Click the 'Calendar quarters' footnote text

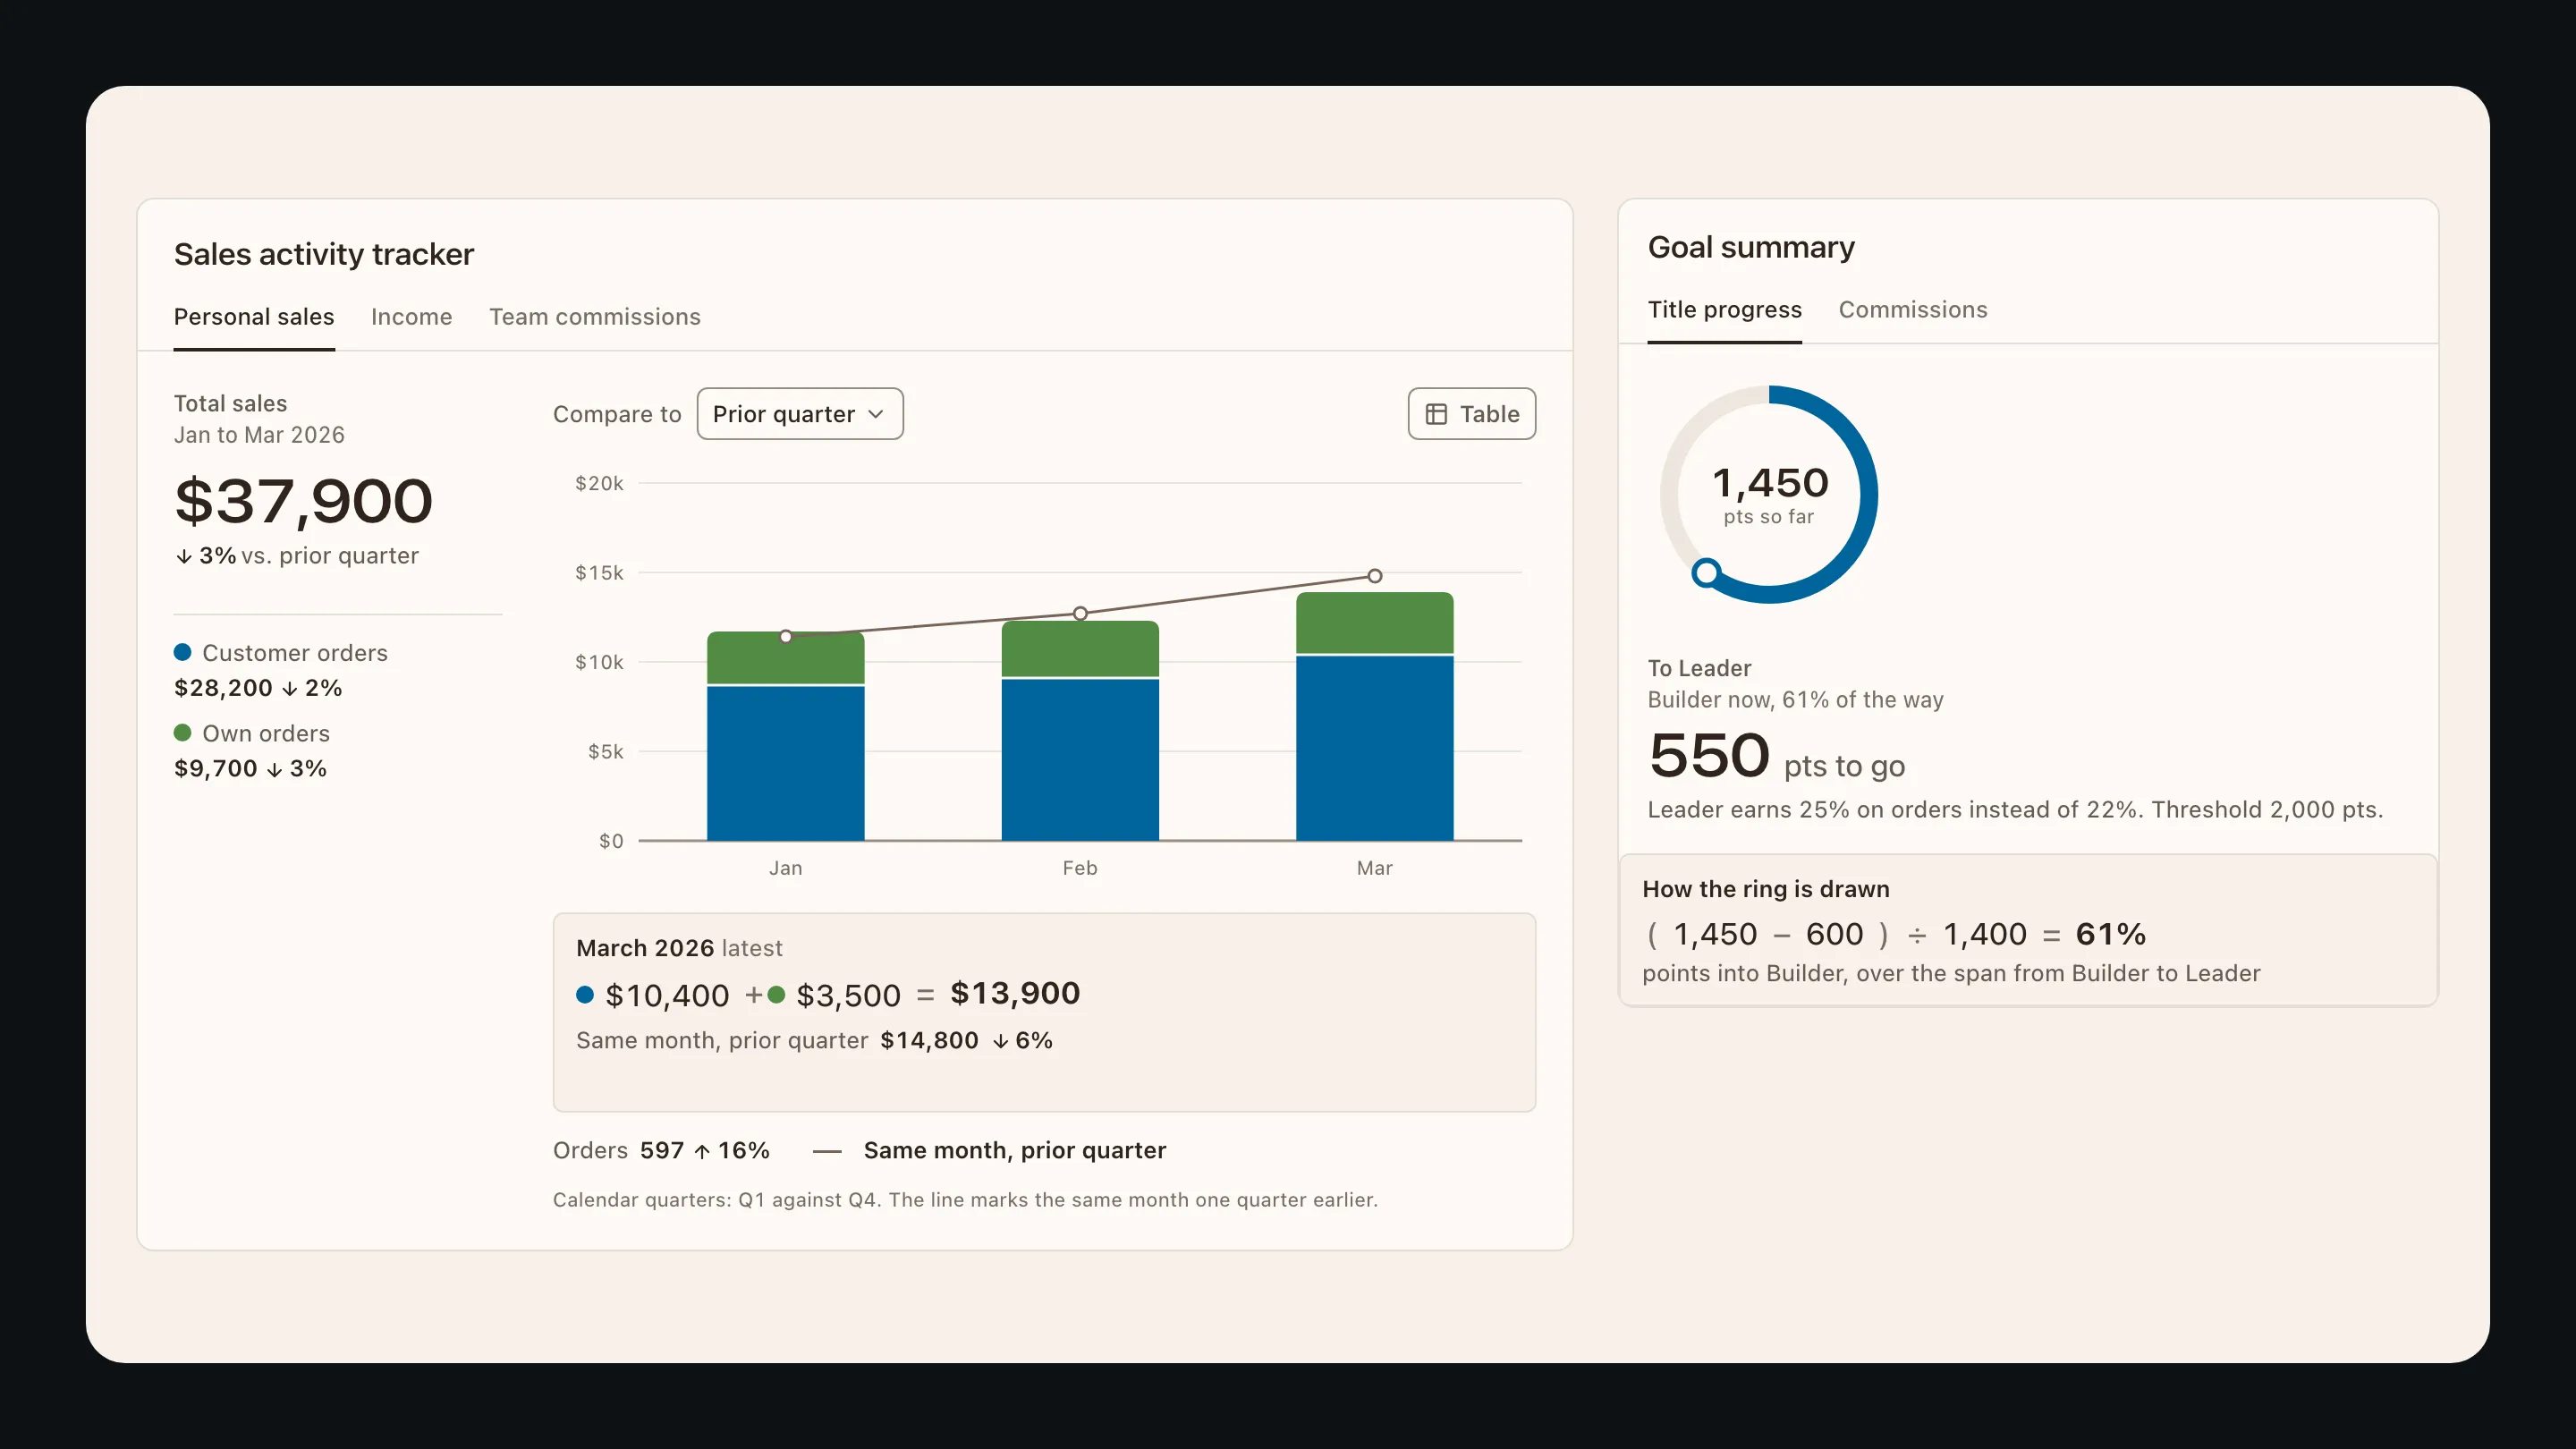[x=965, y=1200]
